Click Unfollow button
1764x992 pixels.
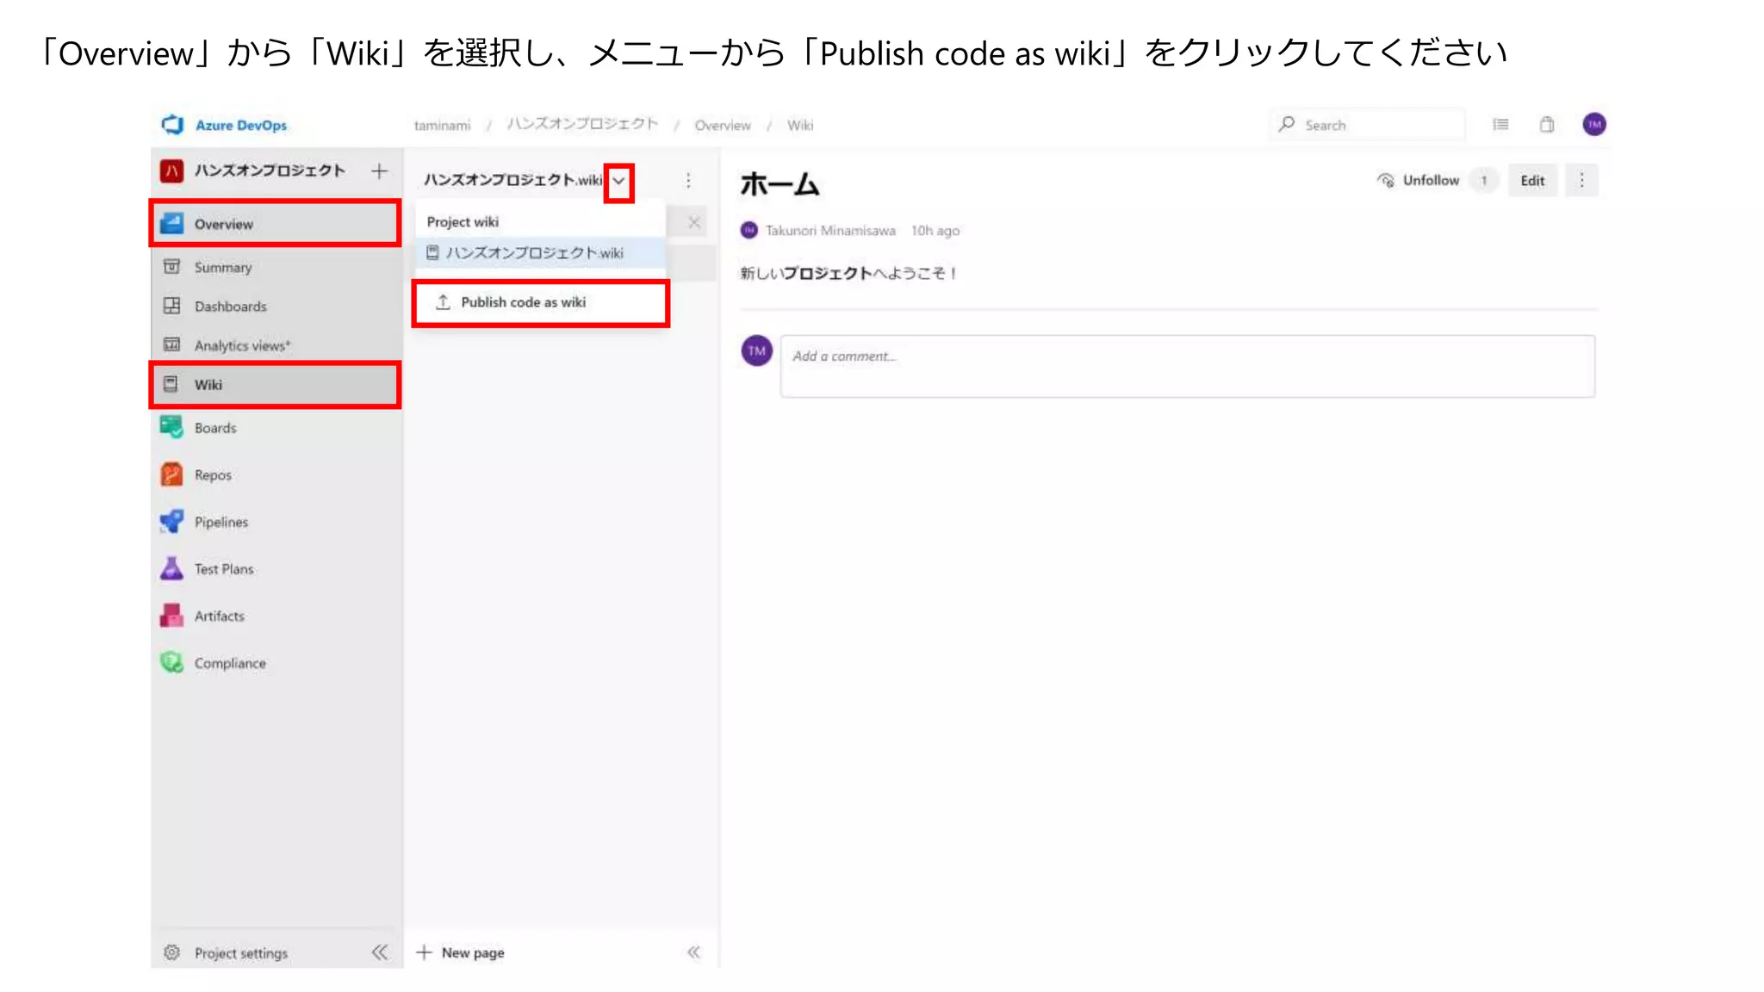click(x=1418, y=181)
